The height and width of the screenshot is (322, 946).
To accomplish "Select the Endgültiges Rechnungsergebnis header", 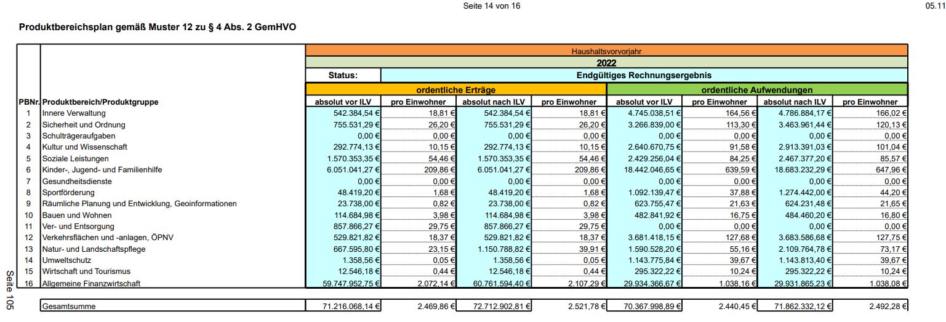I will (x=644, y=76).
